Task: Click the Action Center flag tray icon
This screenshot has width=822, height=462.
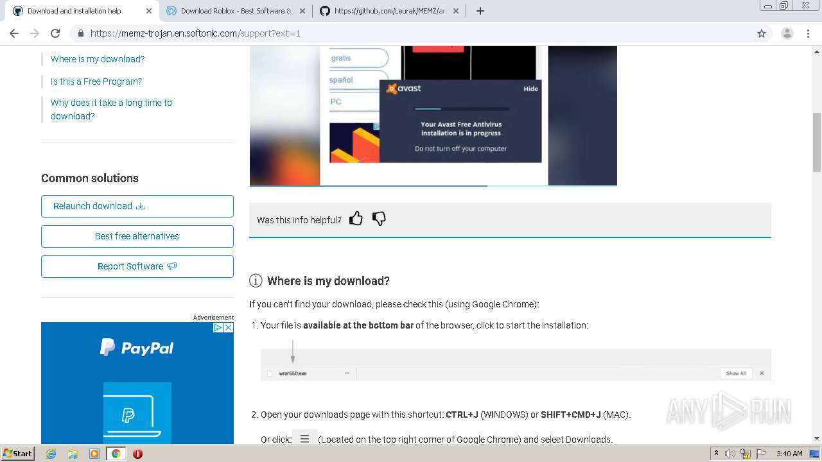Action: [760, 454]
